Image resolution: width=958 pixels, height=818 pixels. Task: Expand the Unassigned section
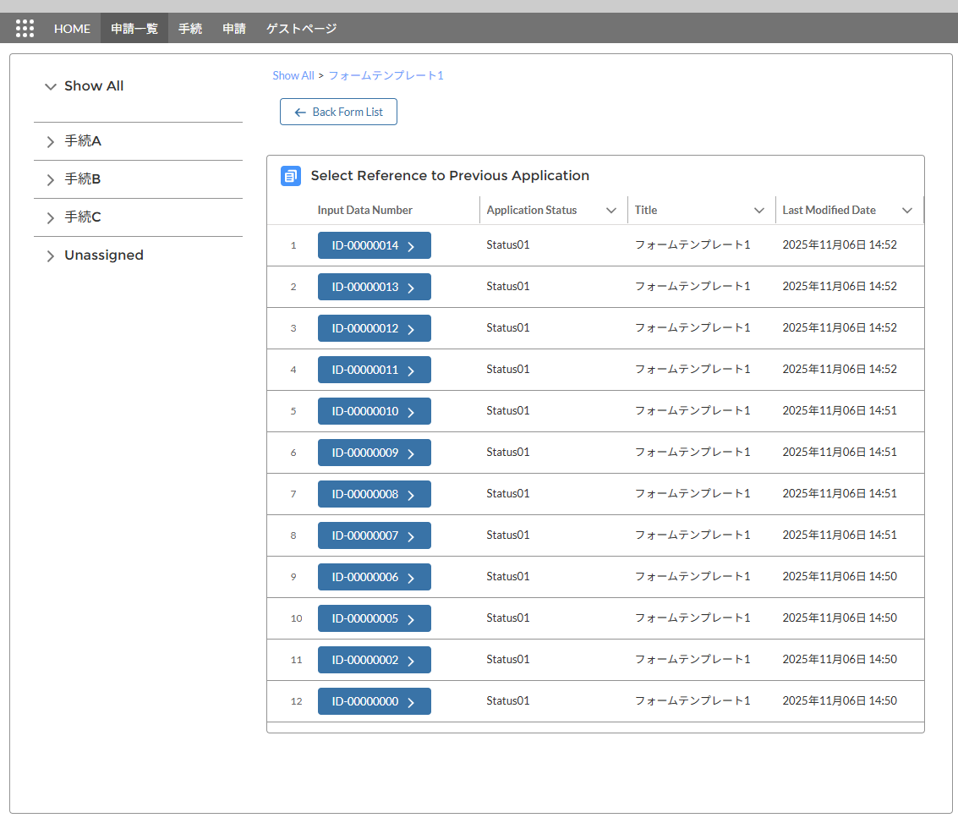[51, 256]
